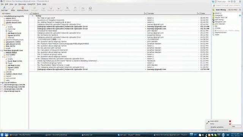This screenshot has height=137, width=243.
Task: Compose a message with the Write button
Action: point(13,9)
